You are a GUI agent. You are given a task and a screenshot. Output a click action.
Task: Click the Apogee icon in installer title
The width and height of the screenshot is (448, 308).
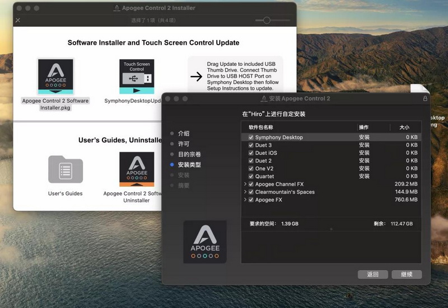coord(264,98)
